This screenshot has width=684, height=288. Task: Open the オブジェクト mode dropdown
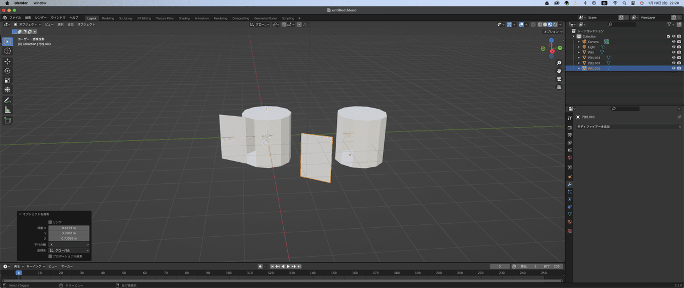click(x=28, y=24)
